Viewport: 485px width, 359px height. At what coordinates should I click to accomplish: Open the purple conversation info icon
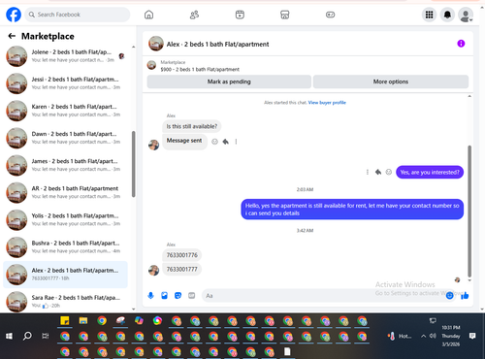point(461,44)
